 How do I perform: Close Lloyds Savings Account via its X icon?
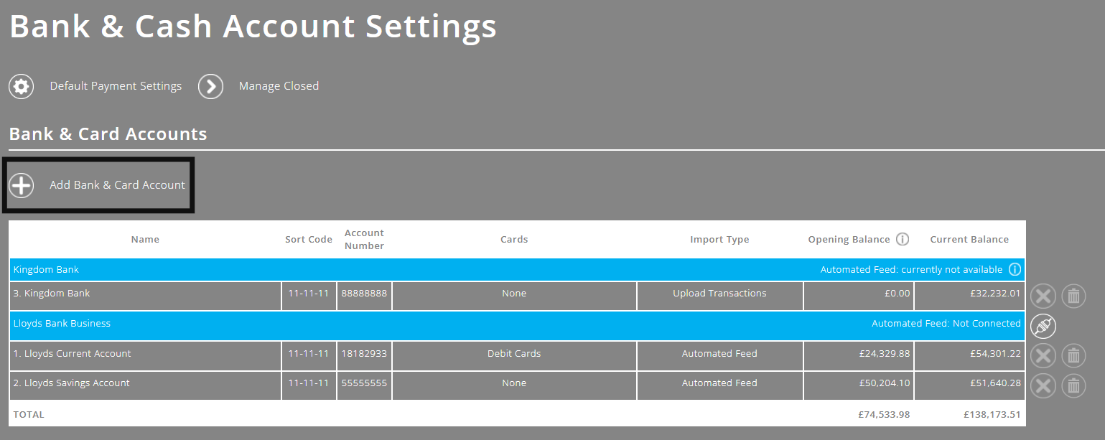click(x=1043, y=385)
